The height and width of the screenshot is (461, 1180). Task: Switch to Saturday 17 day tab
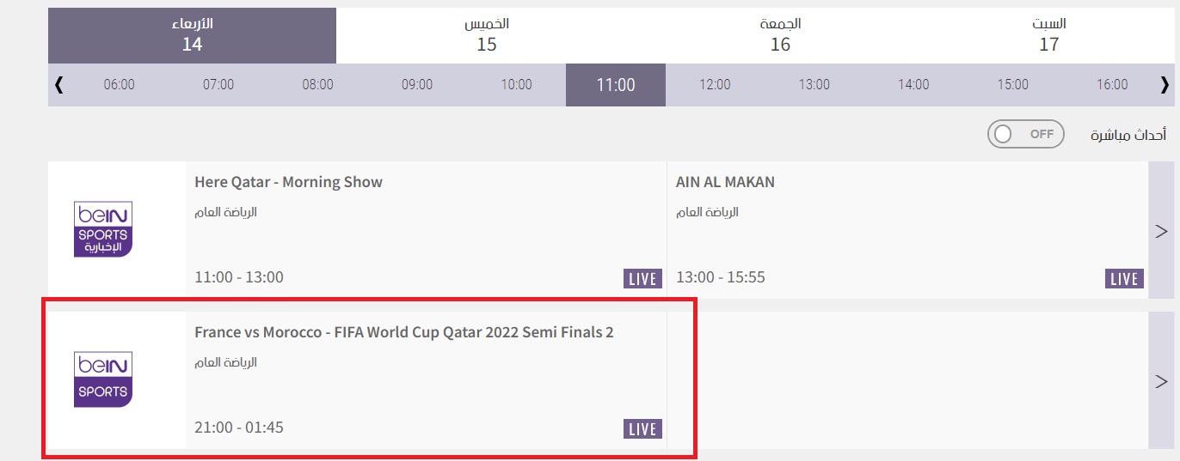coord(1048,35)
